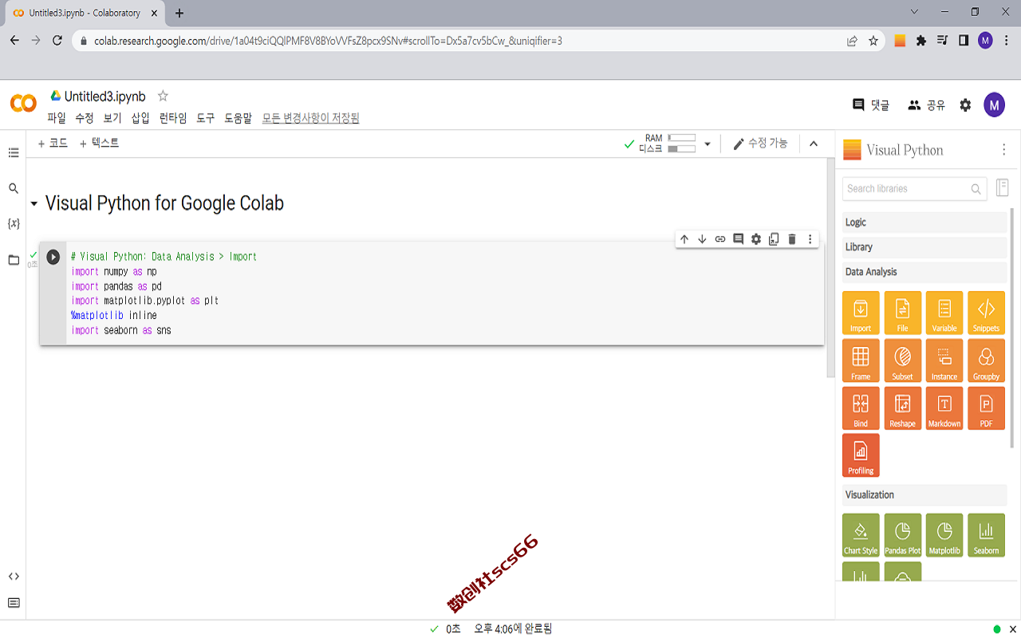Open the table of contents sidebar

click(x=14, y=152)
